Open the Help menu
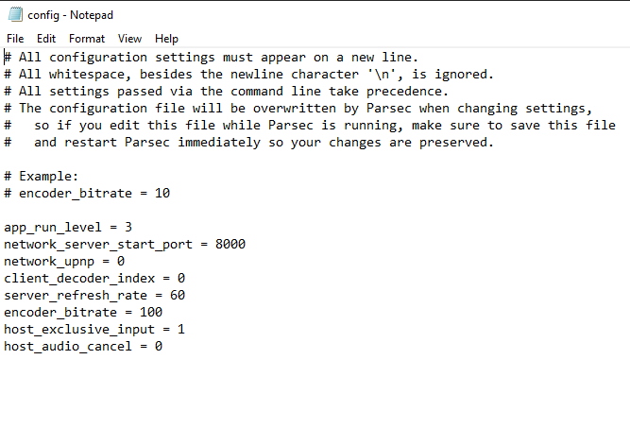 pyautogui.click(x=166, y=39)
